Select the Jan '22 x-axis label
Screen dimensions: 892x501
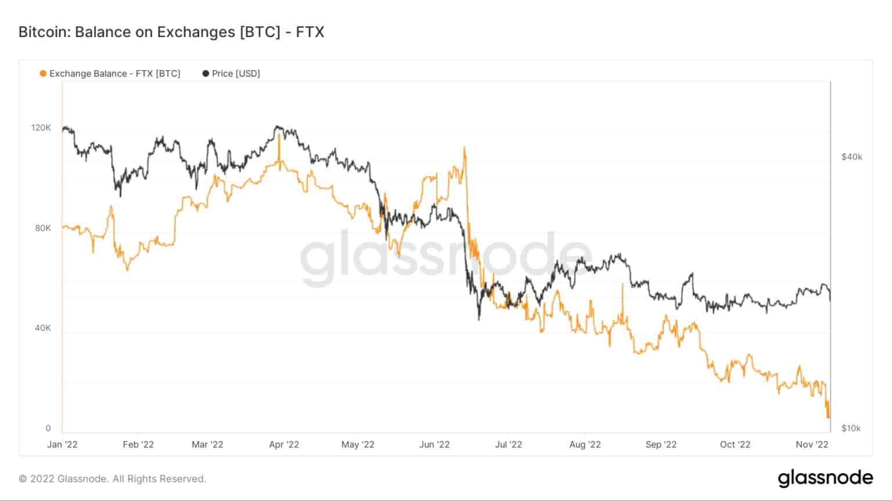point(62,445)
